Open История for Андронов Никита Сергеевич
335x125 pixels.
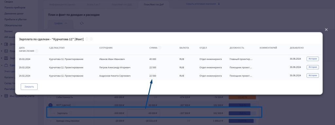312,76
